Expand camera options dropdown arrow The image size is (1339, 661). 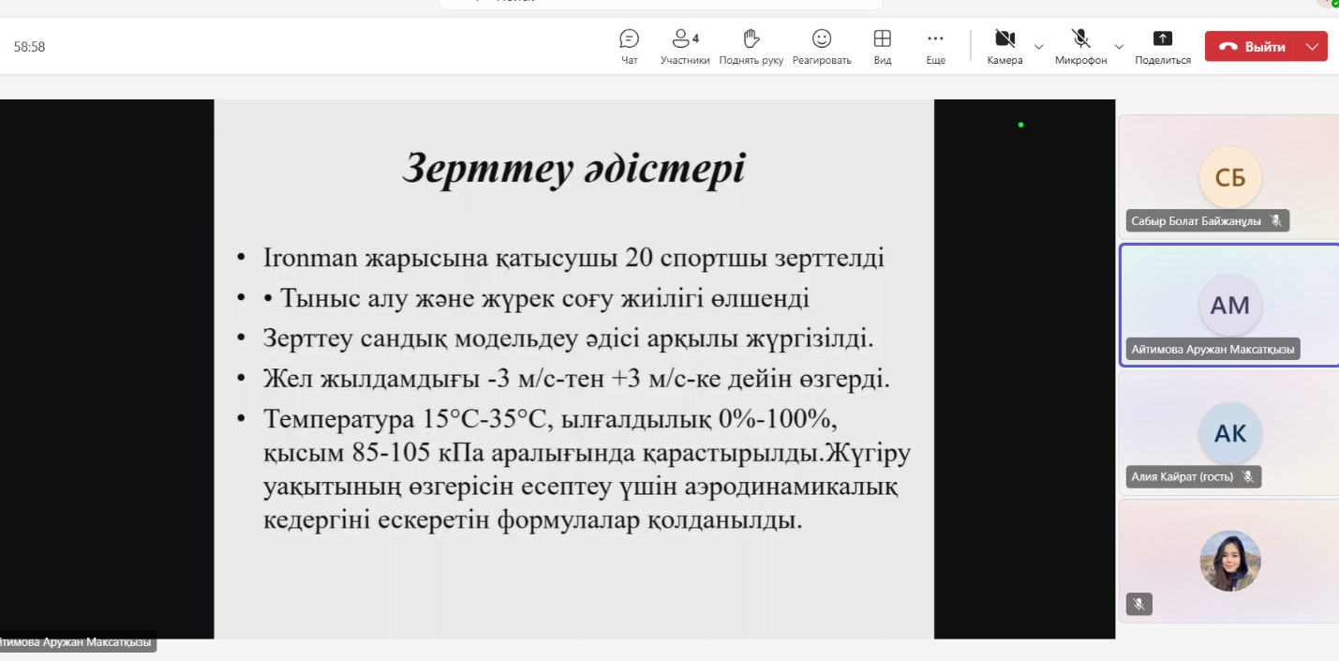pos(1038,46)
